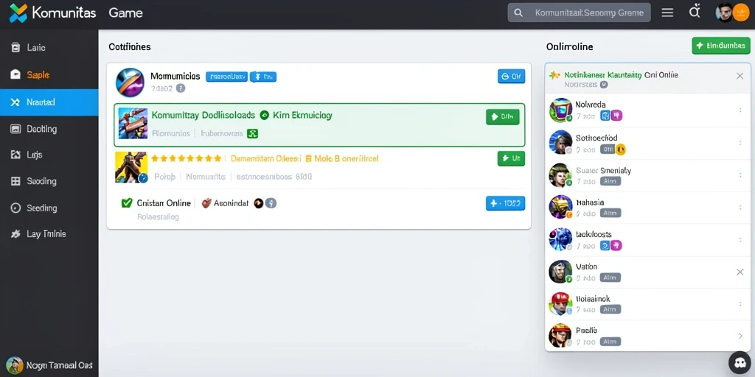This screenshot has width=755, height=377.
Task: Open Momunicios game round avatar
Action: pyautogui.click(x=130, y=82)
